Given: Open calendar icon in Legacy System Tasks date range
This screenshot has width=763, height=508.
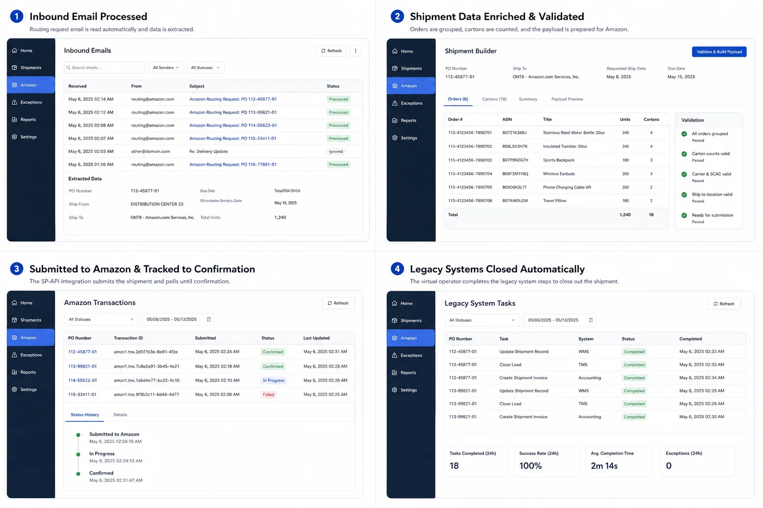Looking at the screenshot, I should (x=591, y=320).
